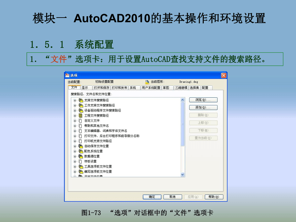The height and width of the screenshot is (222, 296).
Task: Expand the 打印文件、后台打印程序和前导部分名称 node
Action: (75, 136)
